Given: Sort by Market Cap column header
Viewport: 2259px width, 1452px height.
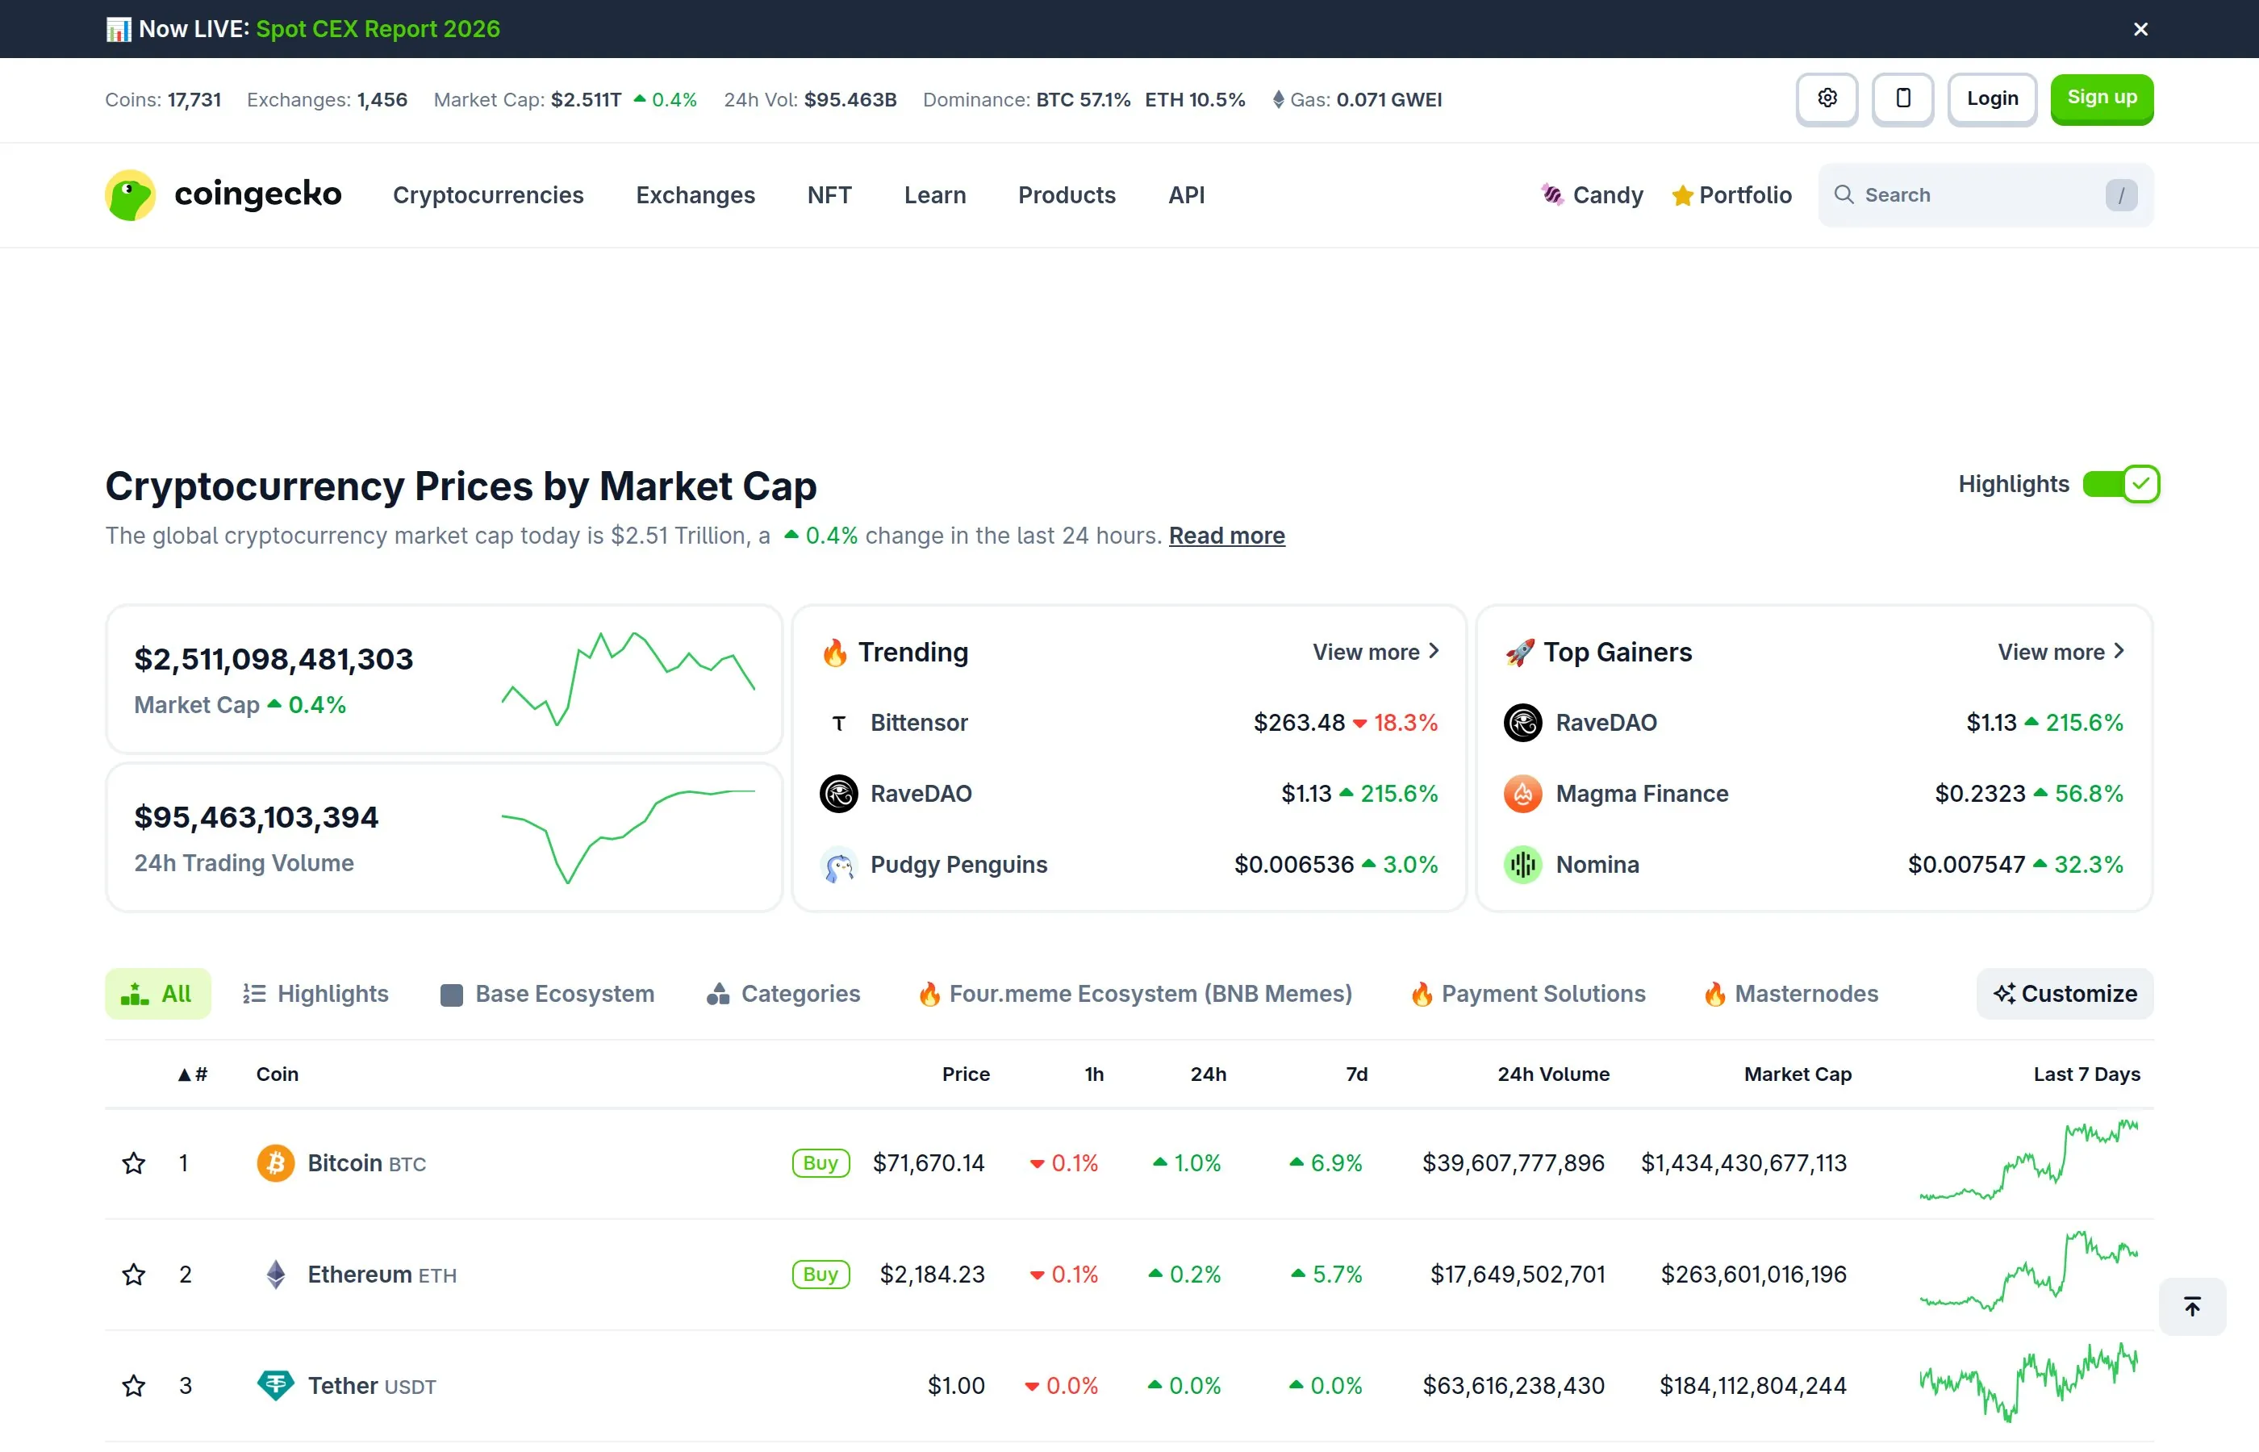Looking at the screenshot, I should click(x=1798, y=1074).
